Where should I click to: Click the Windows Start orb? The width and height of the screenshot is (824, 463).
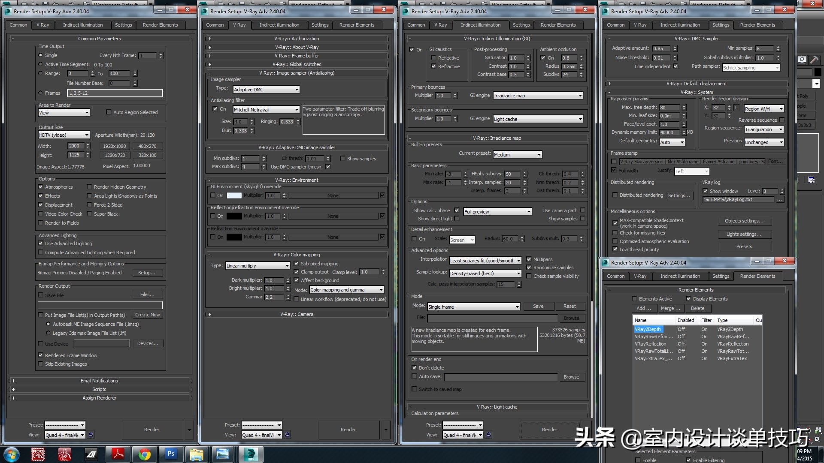[12, 454]
